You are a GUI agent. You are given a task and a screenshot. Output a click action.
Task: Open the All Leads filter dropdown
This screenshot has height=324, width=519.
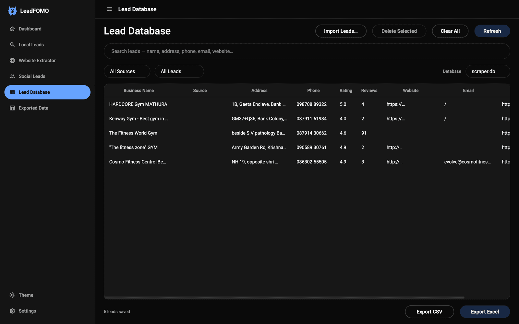179,71
